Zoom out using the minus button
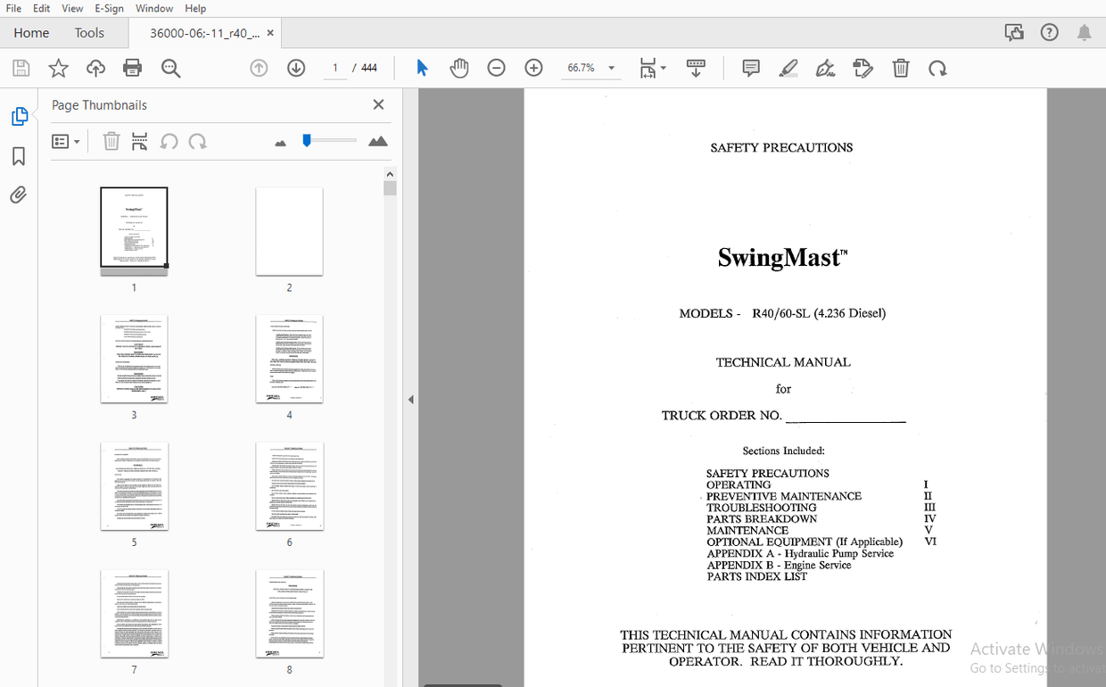 496,68
